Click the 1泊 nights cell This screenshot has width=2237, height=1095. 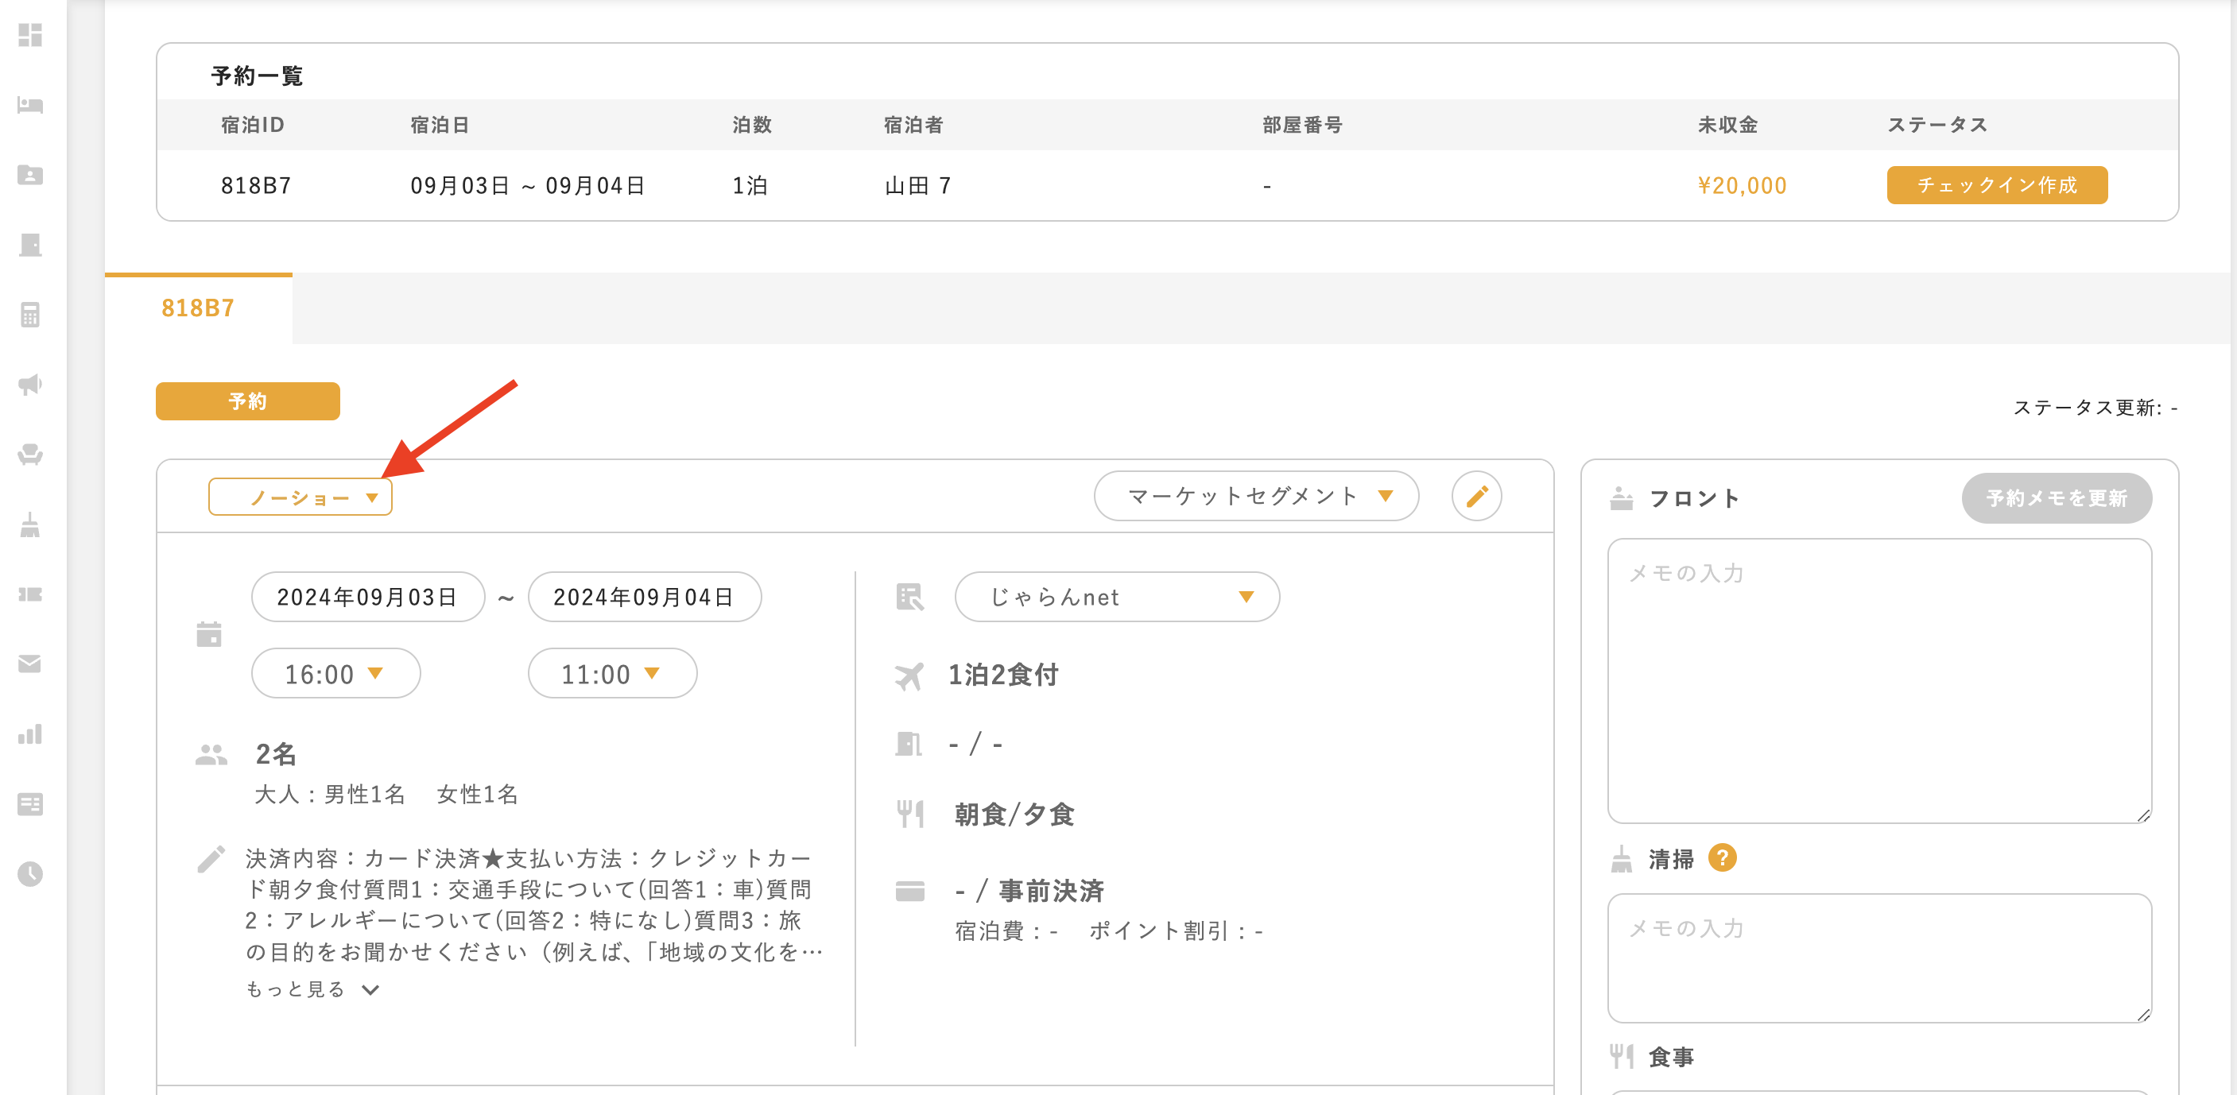(750, 186)
